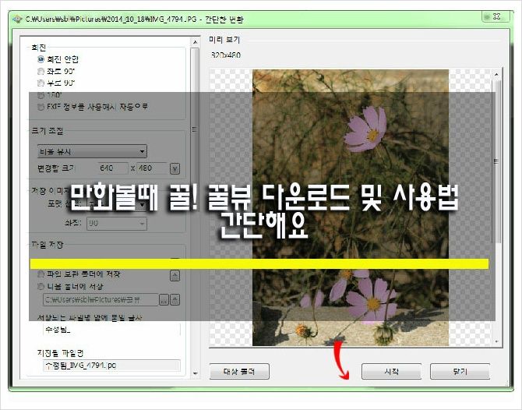Click the app icon in title bar
522x410 pixels.
click(17, 19)
